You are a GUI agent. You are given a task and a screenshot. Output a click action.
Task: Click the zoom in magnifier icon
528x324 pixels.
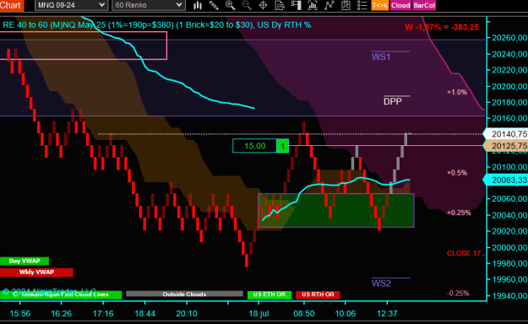pyautogui.click(x=231, y=5)
